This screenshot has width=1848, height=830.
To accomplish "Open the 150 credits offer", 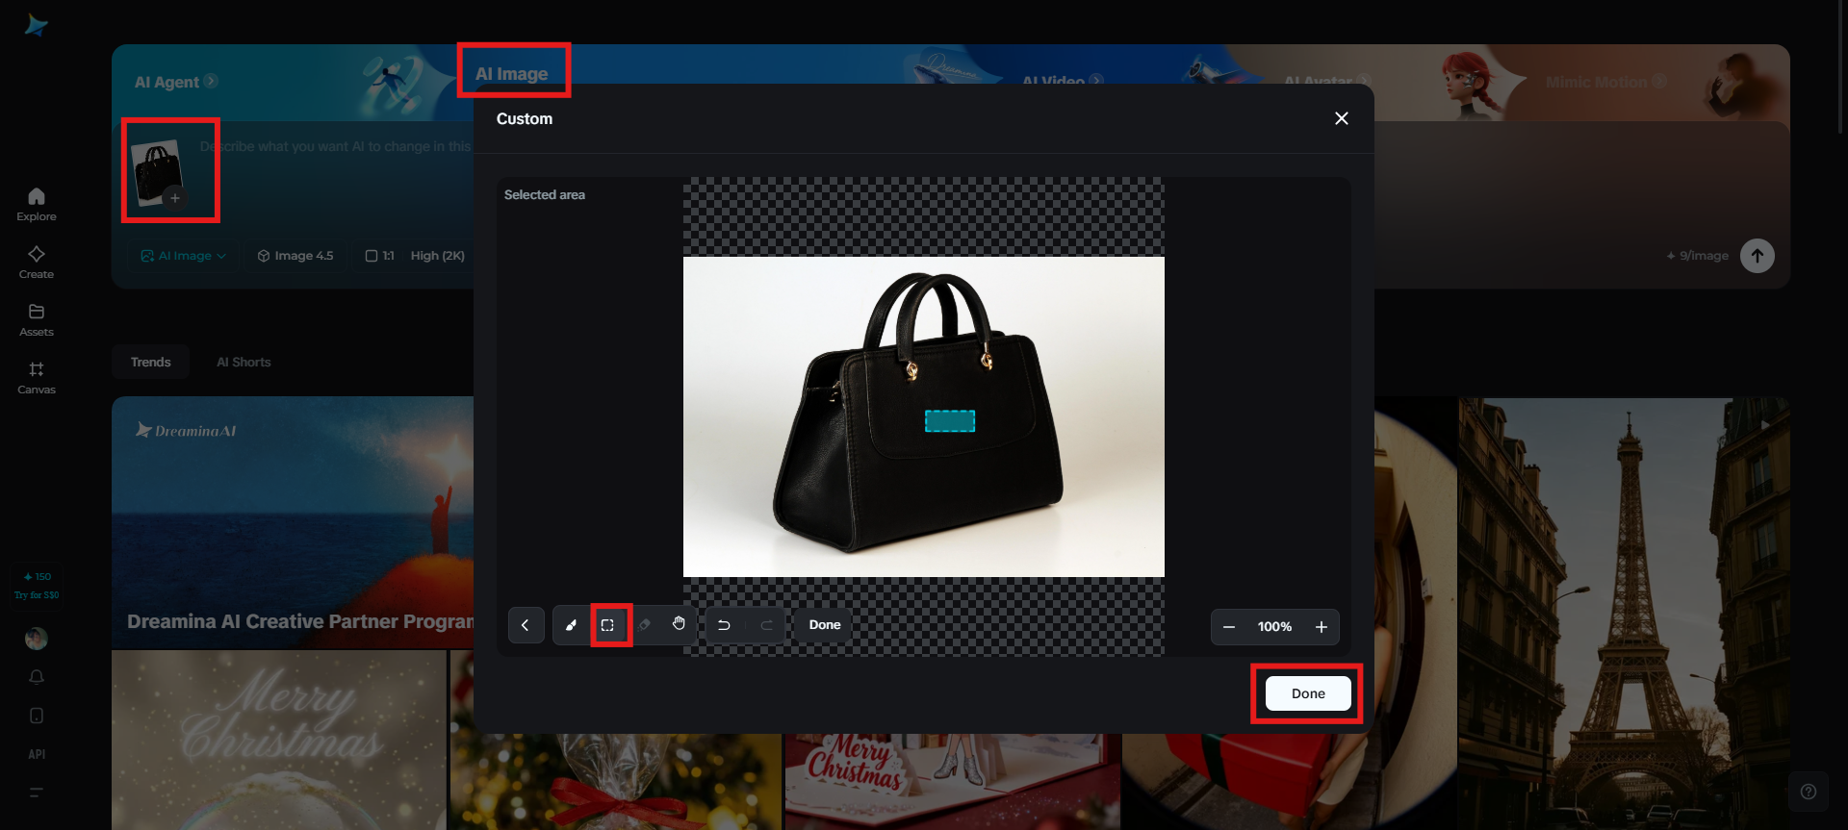I will (37, 585).
